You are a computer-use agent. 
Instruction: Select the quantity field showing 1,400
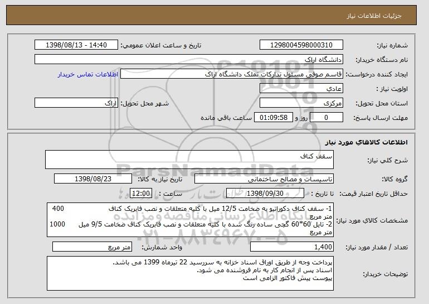[x=292, y=247]
